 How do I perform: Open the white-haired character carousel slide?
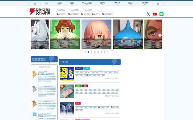pyautogui.click(x=40, y=34)
